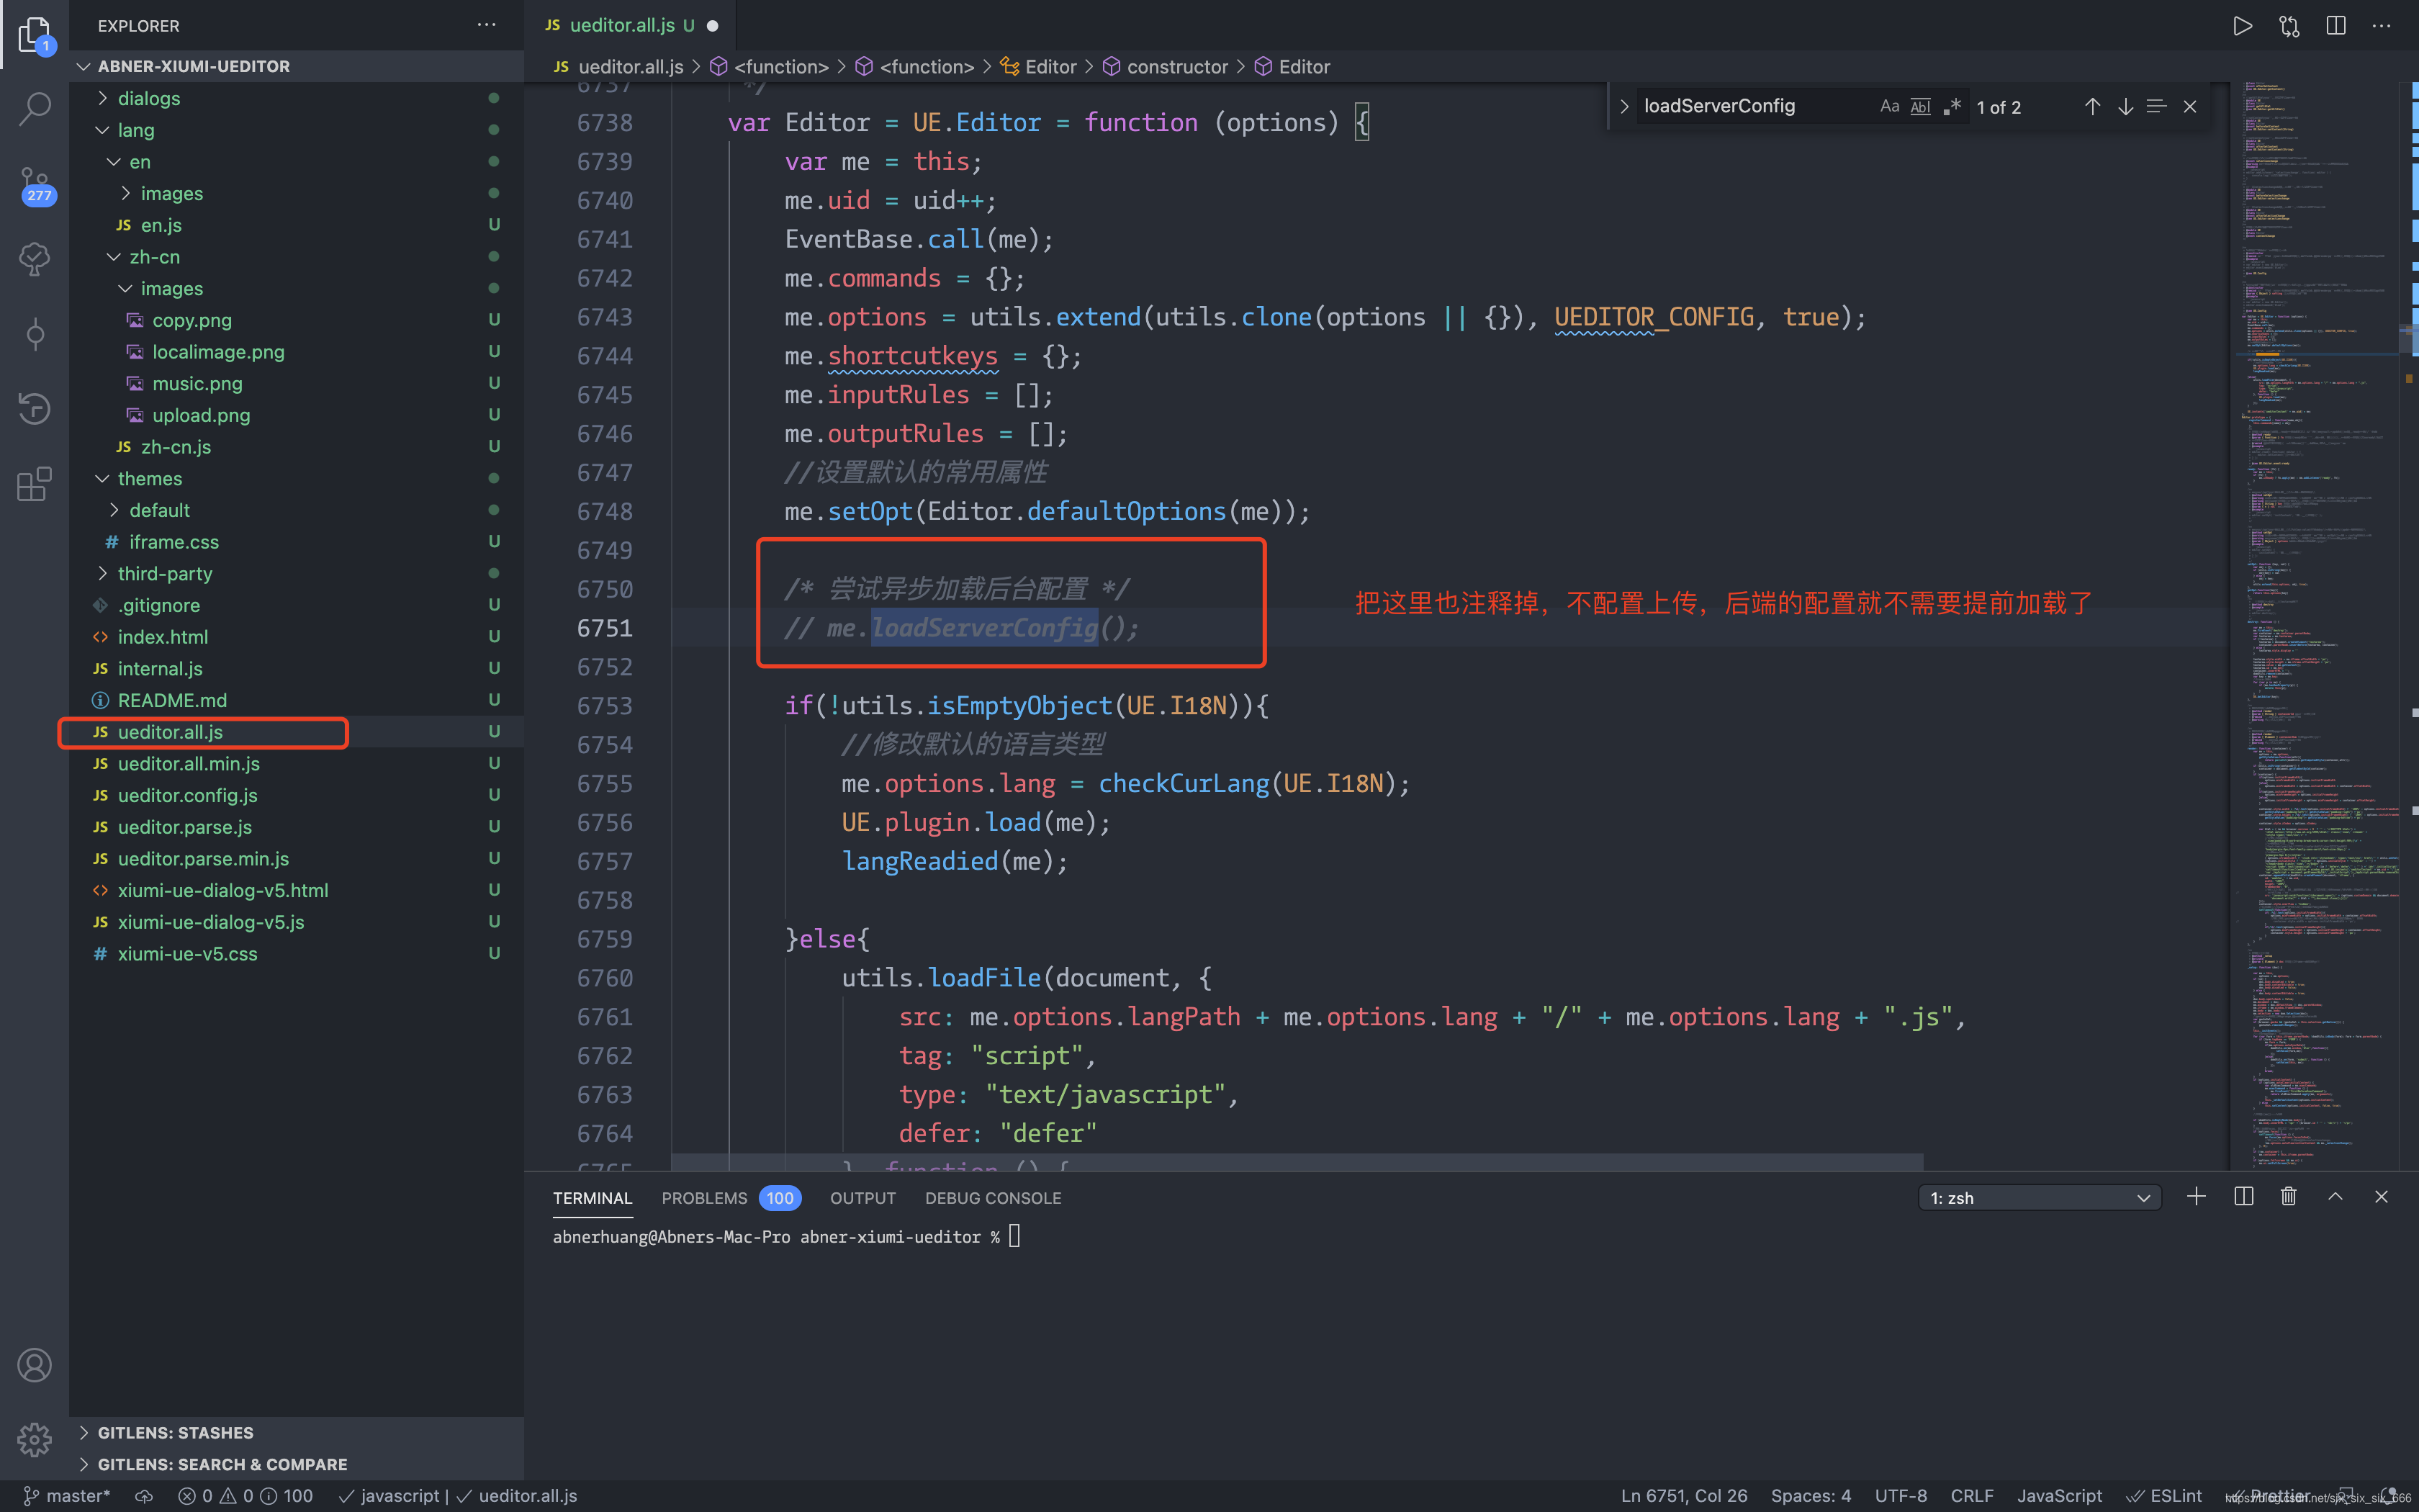2419x1512 pixels.
Task: Go to next find match arrow
Action: [2125, 106]
